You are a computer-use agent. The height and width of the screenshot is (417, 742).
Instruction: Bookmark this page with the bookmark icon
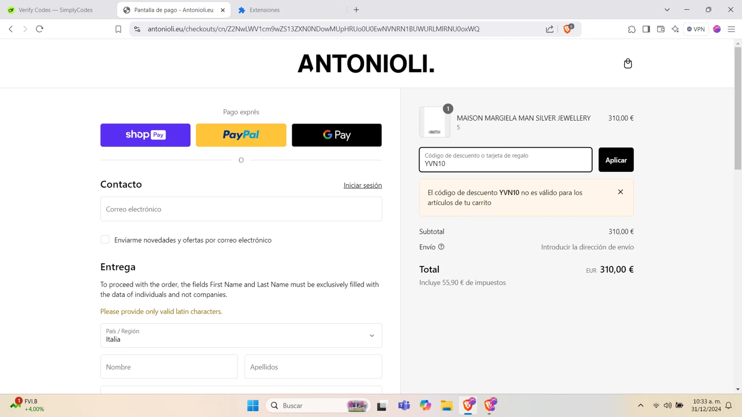coord(118,29)
